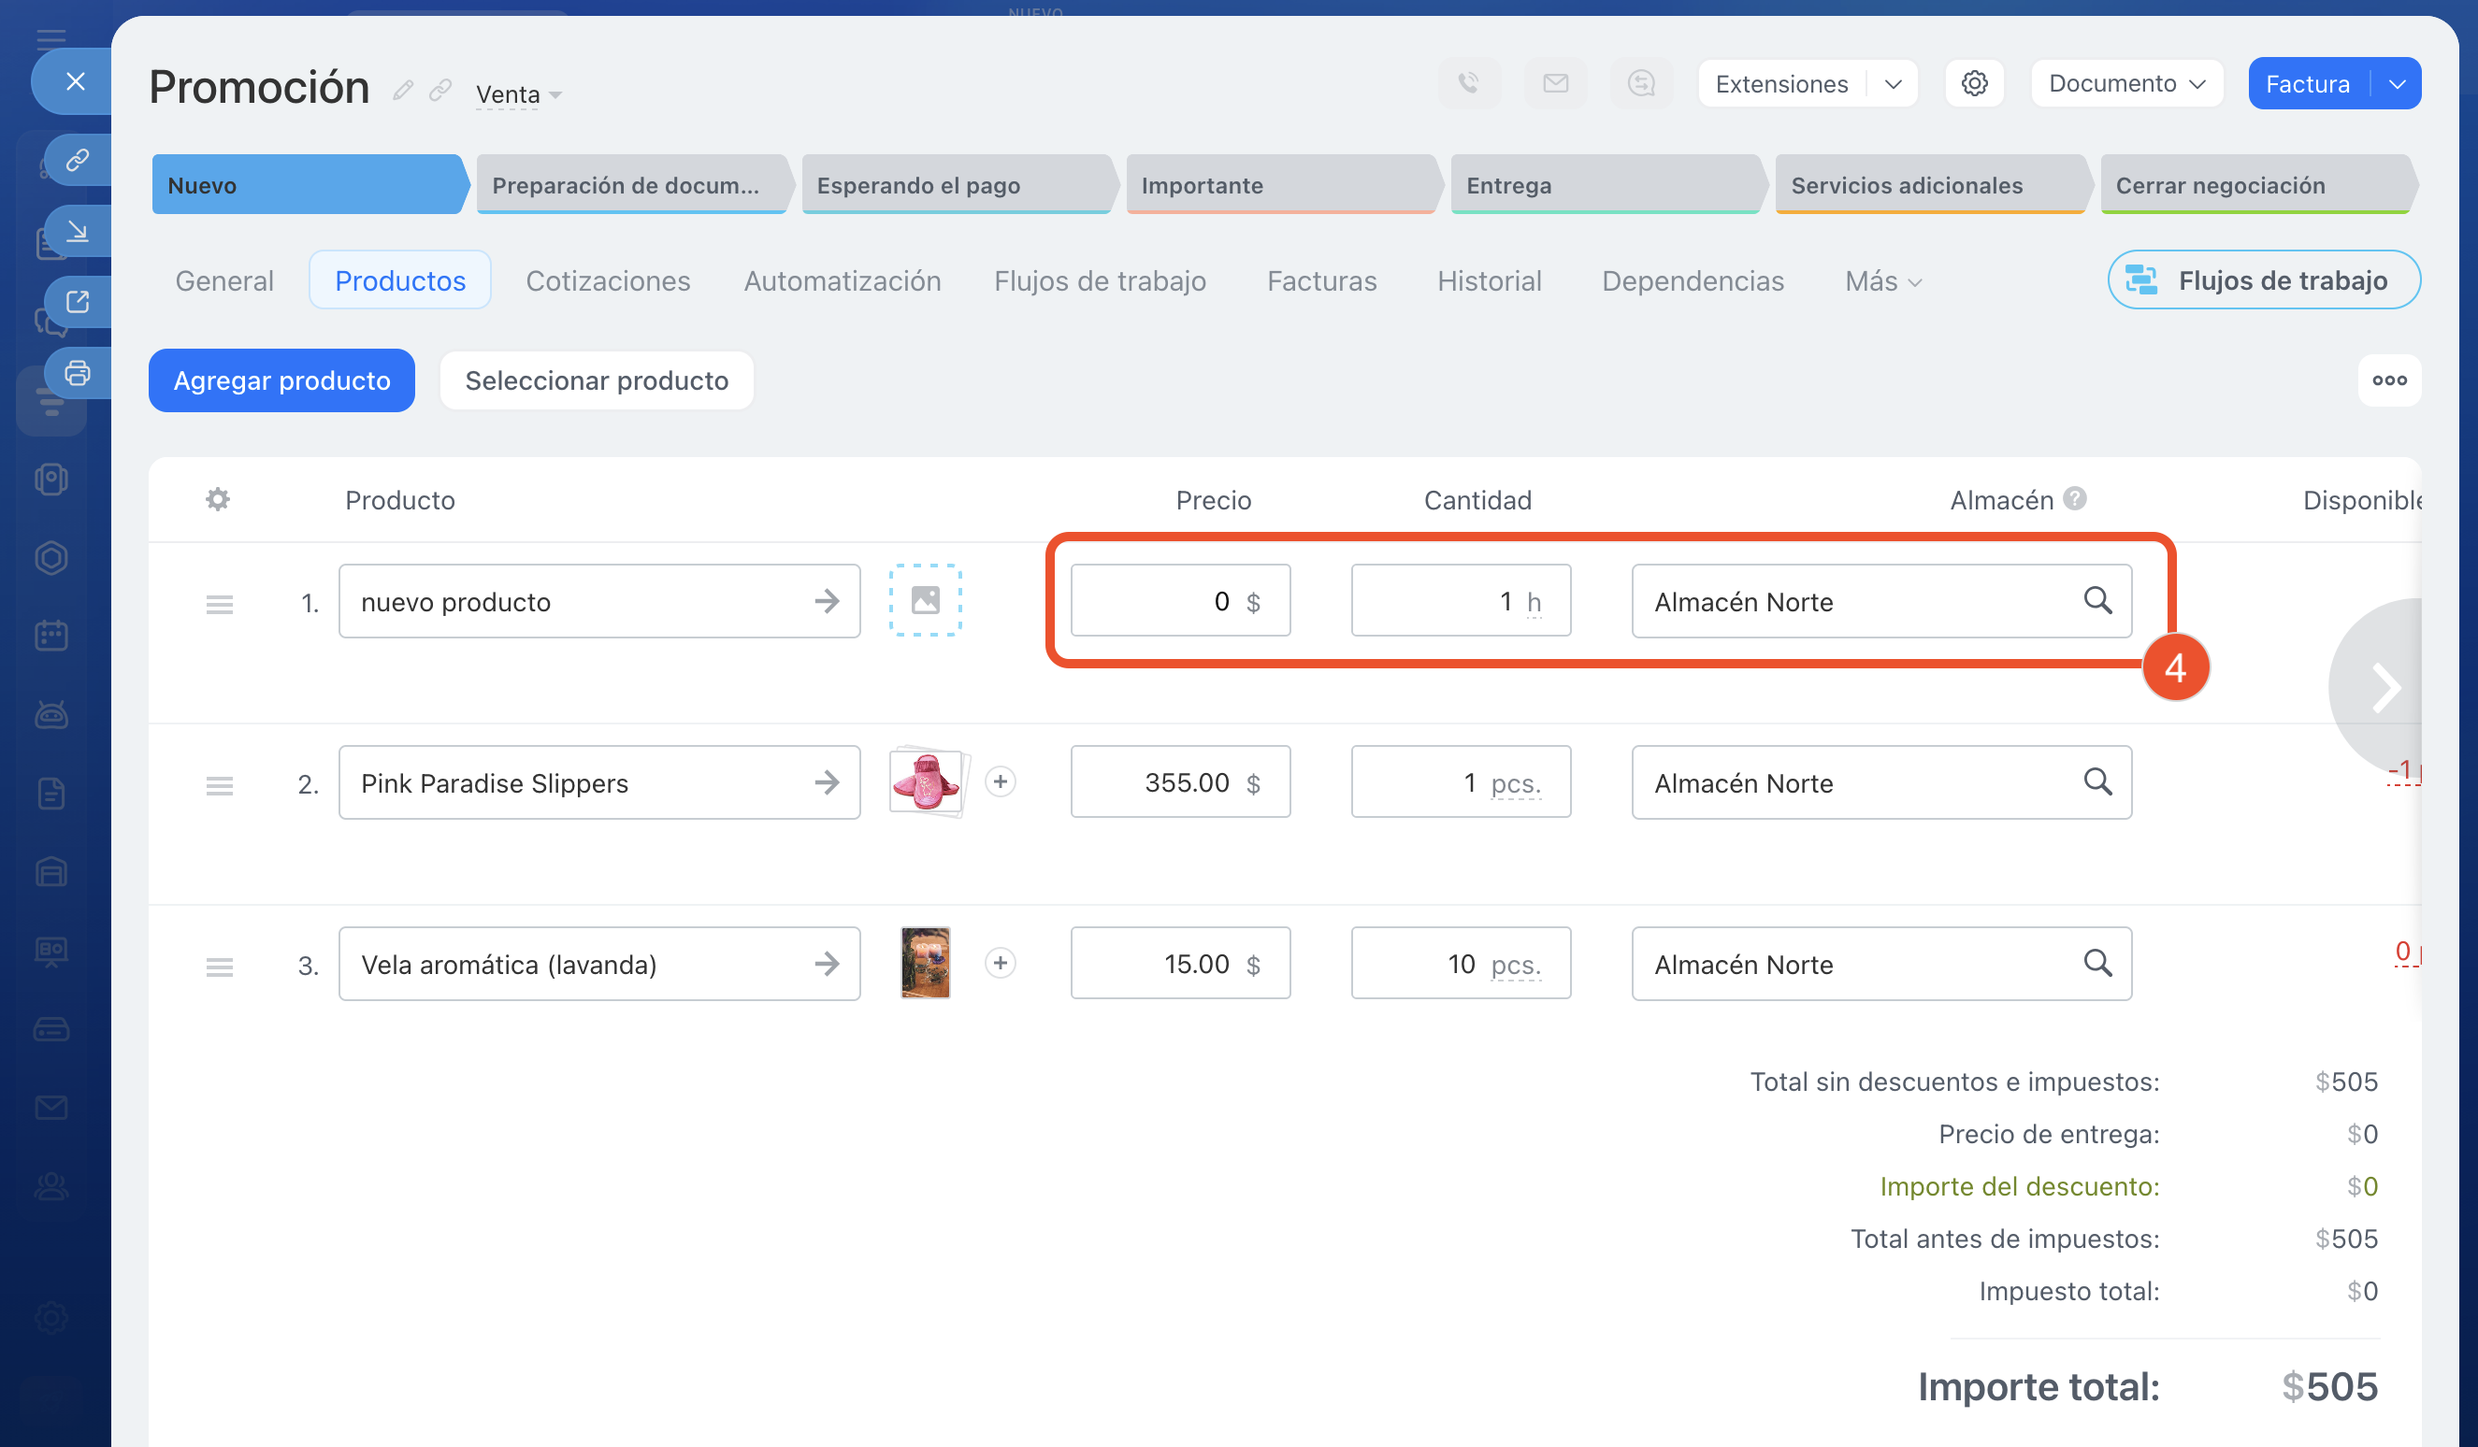
Task: Click the email envelope icon in header
Action: pyautogui.click(x=1555, y=83)
